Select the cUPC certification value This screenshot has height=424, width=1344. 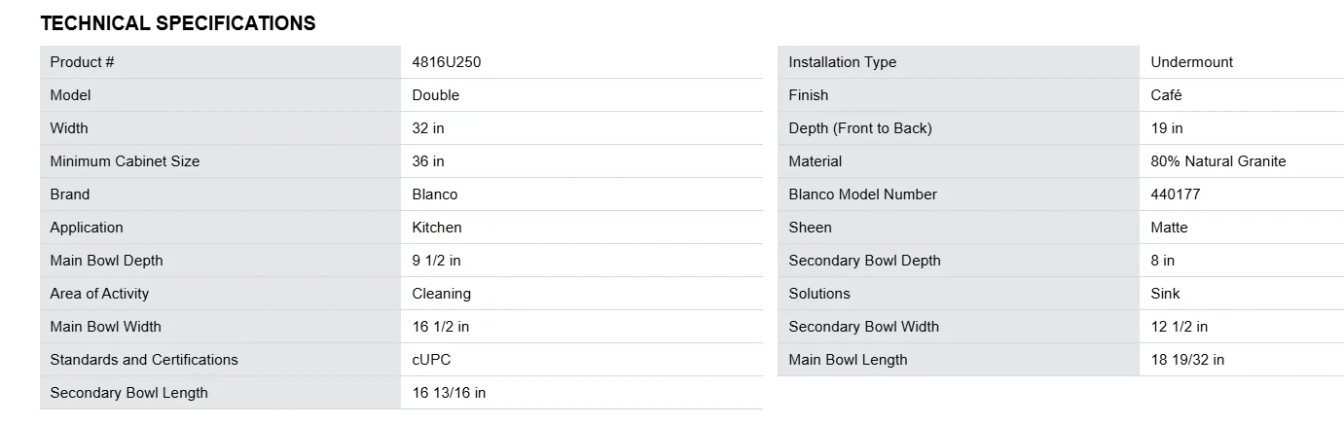pos(431,360)
